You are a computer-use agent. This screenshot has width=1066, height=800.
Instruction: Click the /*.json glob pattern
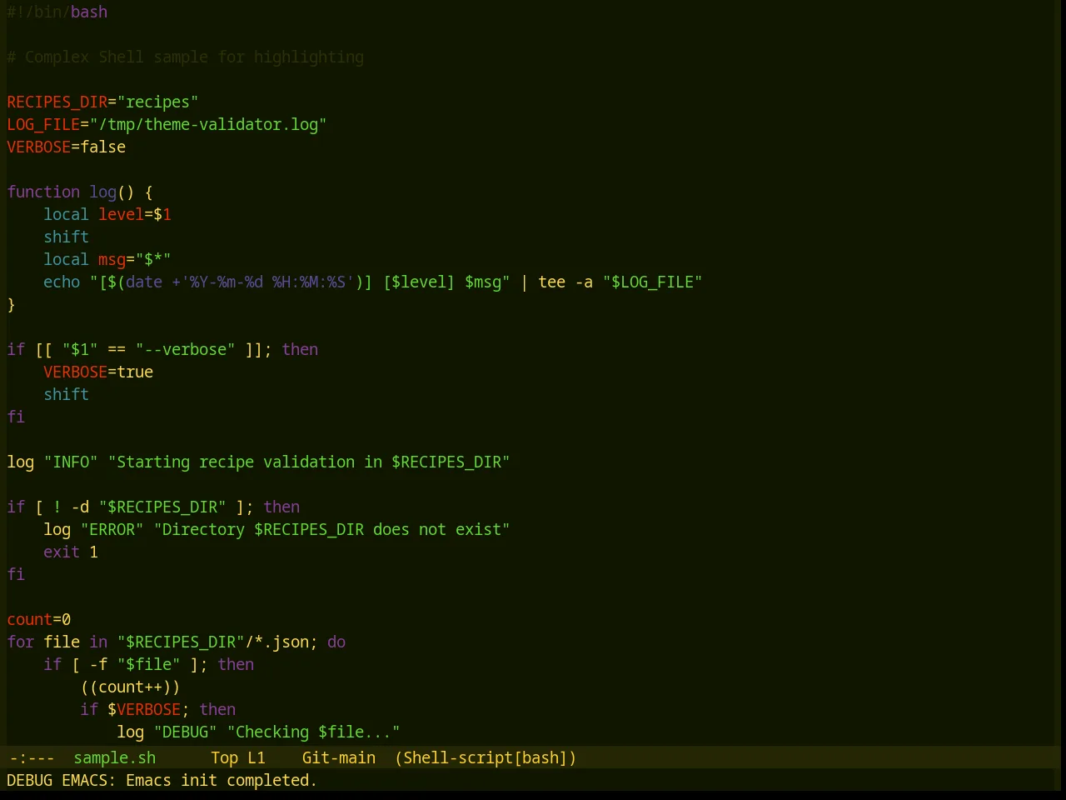tap(276, 642)
